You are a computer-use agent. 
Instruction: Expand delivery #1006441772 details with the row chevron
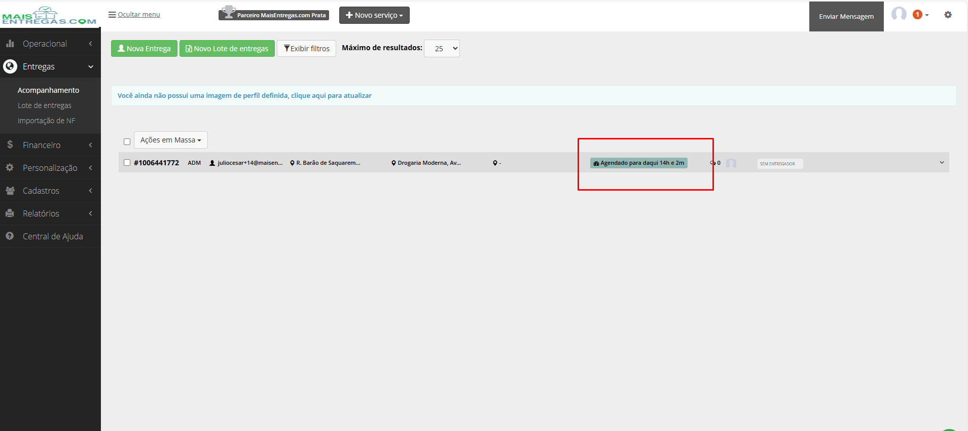point(942,163)
